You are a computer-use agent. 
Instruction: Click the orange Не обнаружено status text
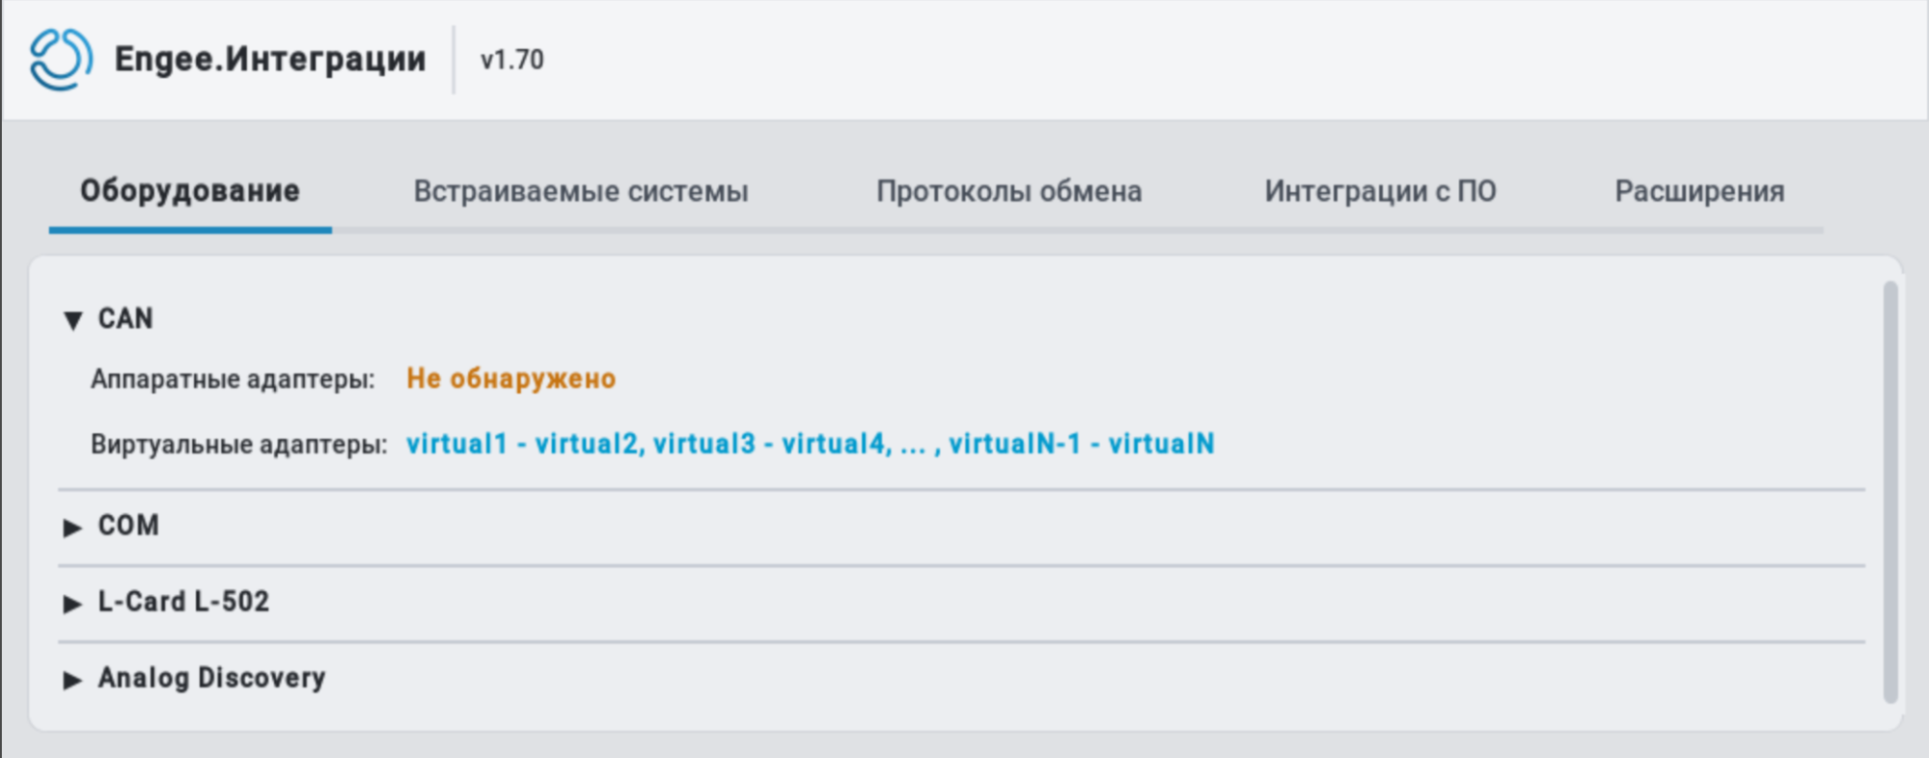point(510,378)
